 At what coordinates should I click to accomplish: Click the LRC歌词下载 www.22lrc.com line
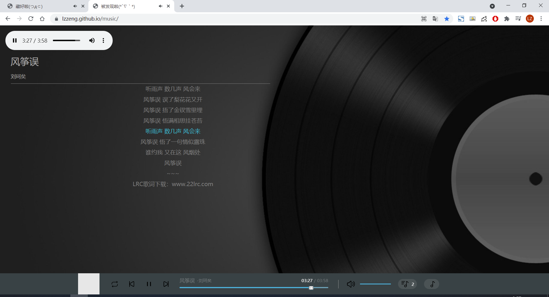(x=173, y=184)
